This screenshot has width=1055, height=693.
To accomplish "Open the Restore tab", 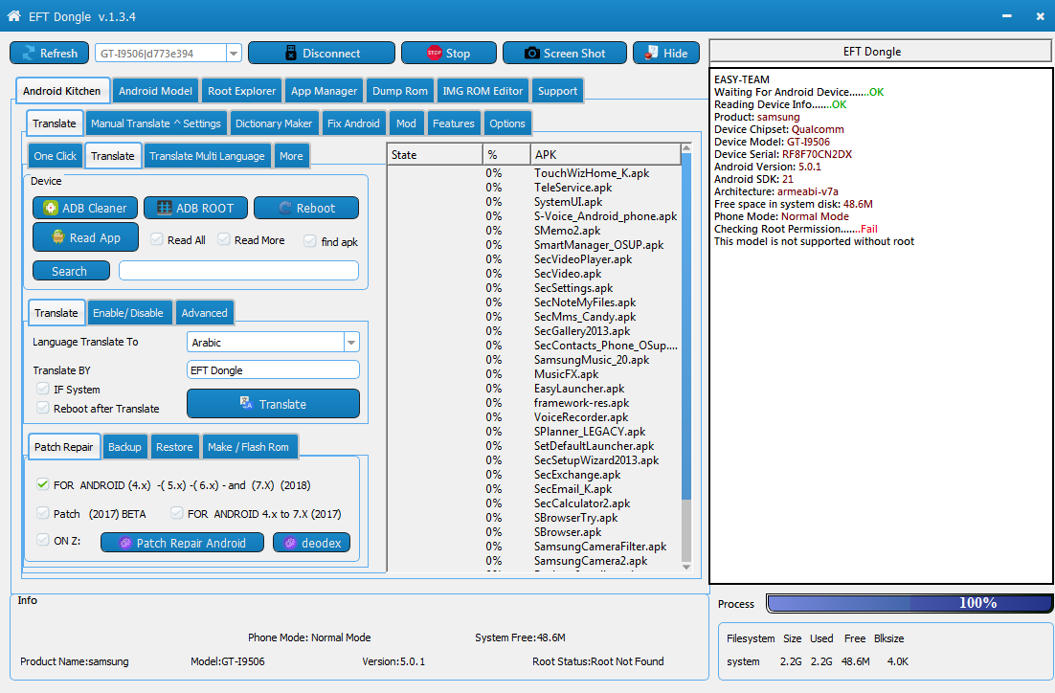I will click(174, 447).
